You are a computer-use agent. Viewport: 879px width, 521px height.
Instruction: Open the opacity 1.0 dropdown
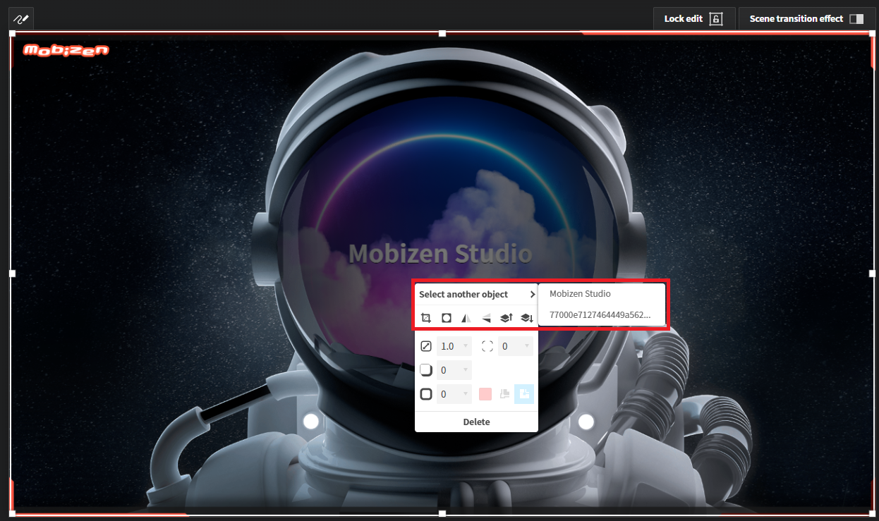pyautogui.click(x=454, y=346)
